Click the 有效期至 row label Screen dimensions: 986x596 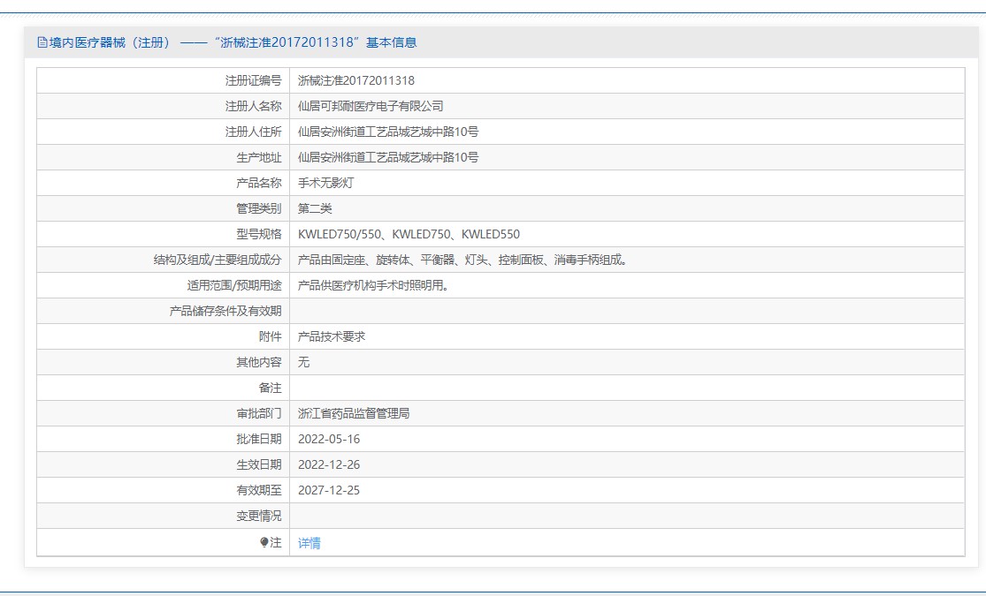[259, 491]
